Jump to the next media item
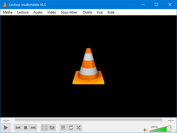Image resolution: width=177 pixels, height=133 pixels. 33,128
